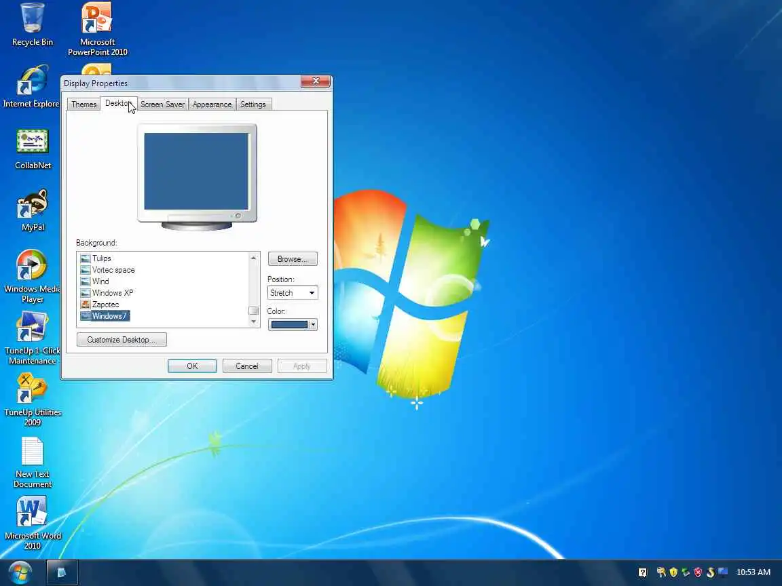
Task: Click the Browse button
Action: (293, 259)
